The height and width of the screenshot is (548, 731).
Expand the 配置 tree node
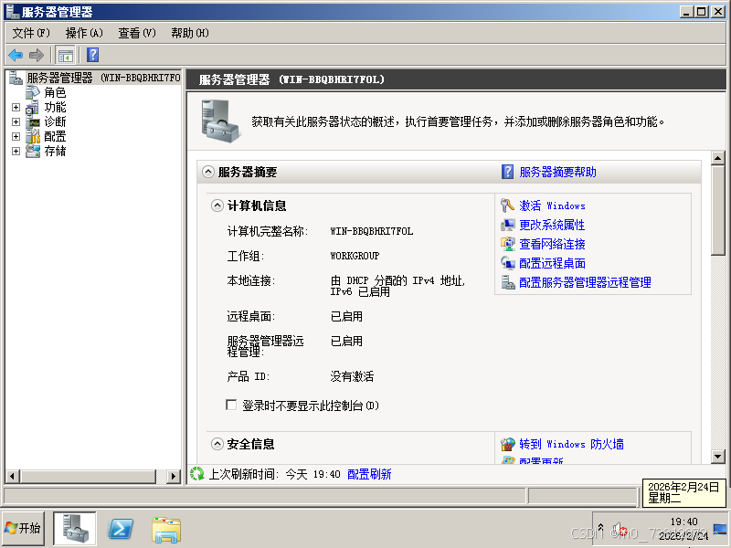pos(16,136)
